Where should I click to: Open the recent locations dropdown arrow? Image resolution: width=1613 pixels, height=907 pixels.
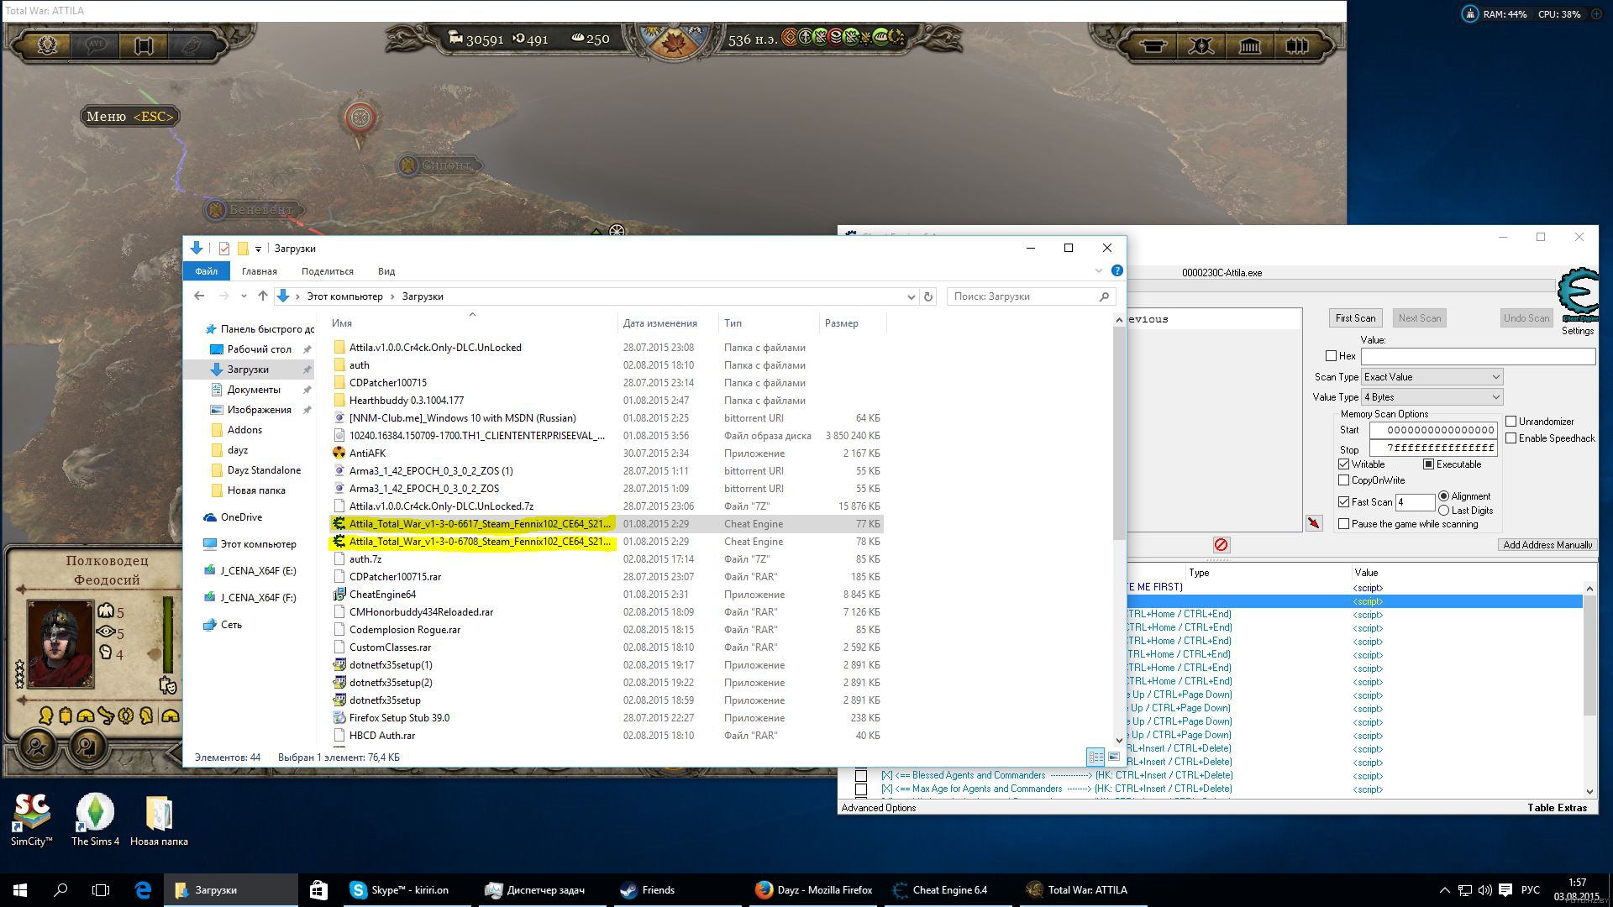pyautogui.click(x=244, y=296)
